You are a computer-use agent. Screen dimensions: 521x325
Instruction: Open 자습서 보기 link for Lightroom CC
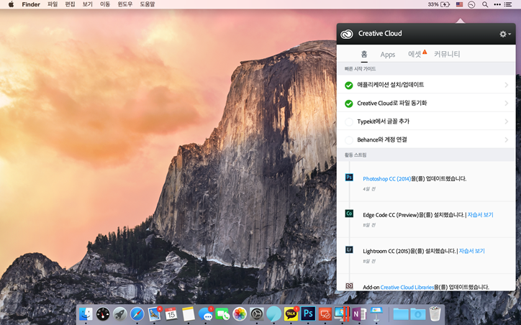pos(472,251)
